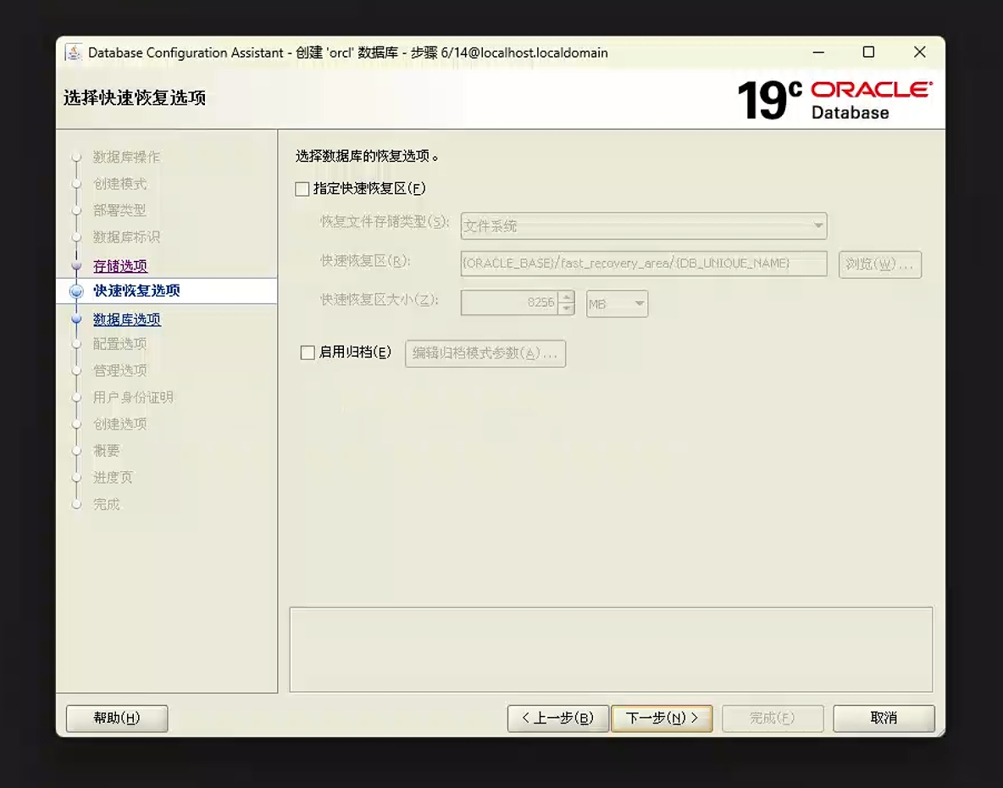Click the 取消 button

click(x=884, y=719)
